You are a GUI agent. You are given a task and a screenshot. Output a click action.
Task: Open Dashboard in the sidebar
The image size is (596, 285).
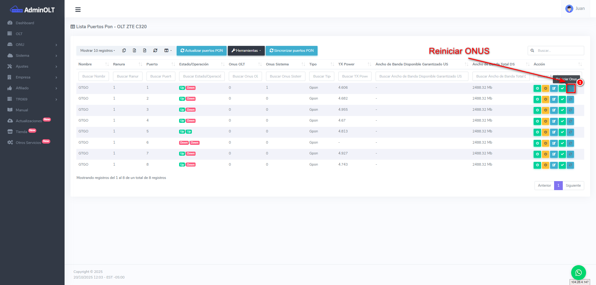[x=25, y=23]
